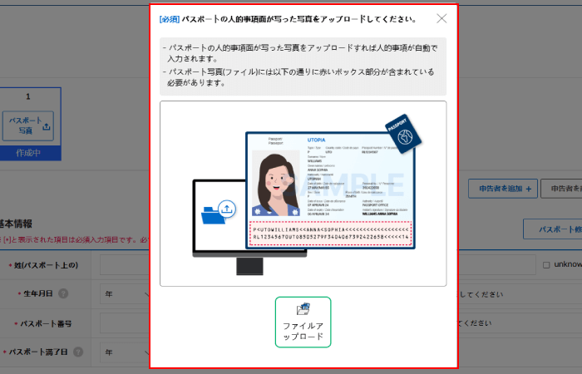
Task: Click the パスポート修正 button
Action: click(x=552, y=229)
